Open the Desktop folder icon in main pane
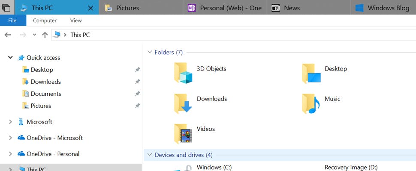Viewport: 416px width, 171px height. tap(310, 73)
